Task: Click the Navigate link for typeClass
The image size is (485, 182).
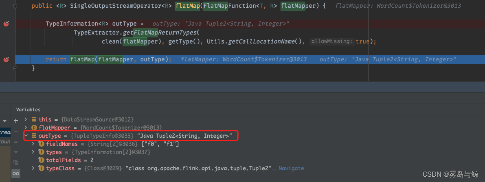Action: point(292,169)
